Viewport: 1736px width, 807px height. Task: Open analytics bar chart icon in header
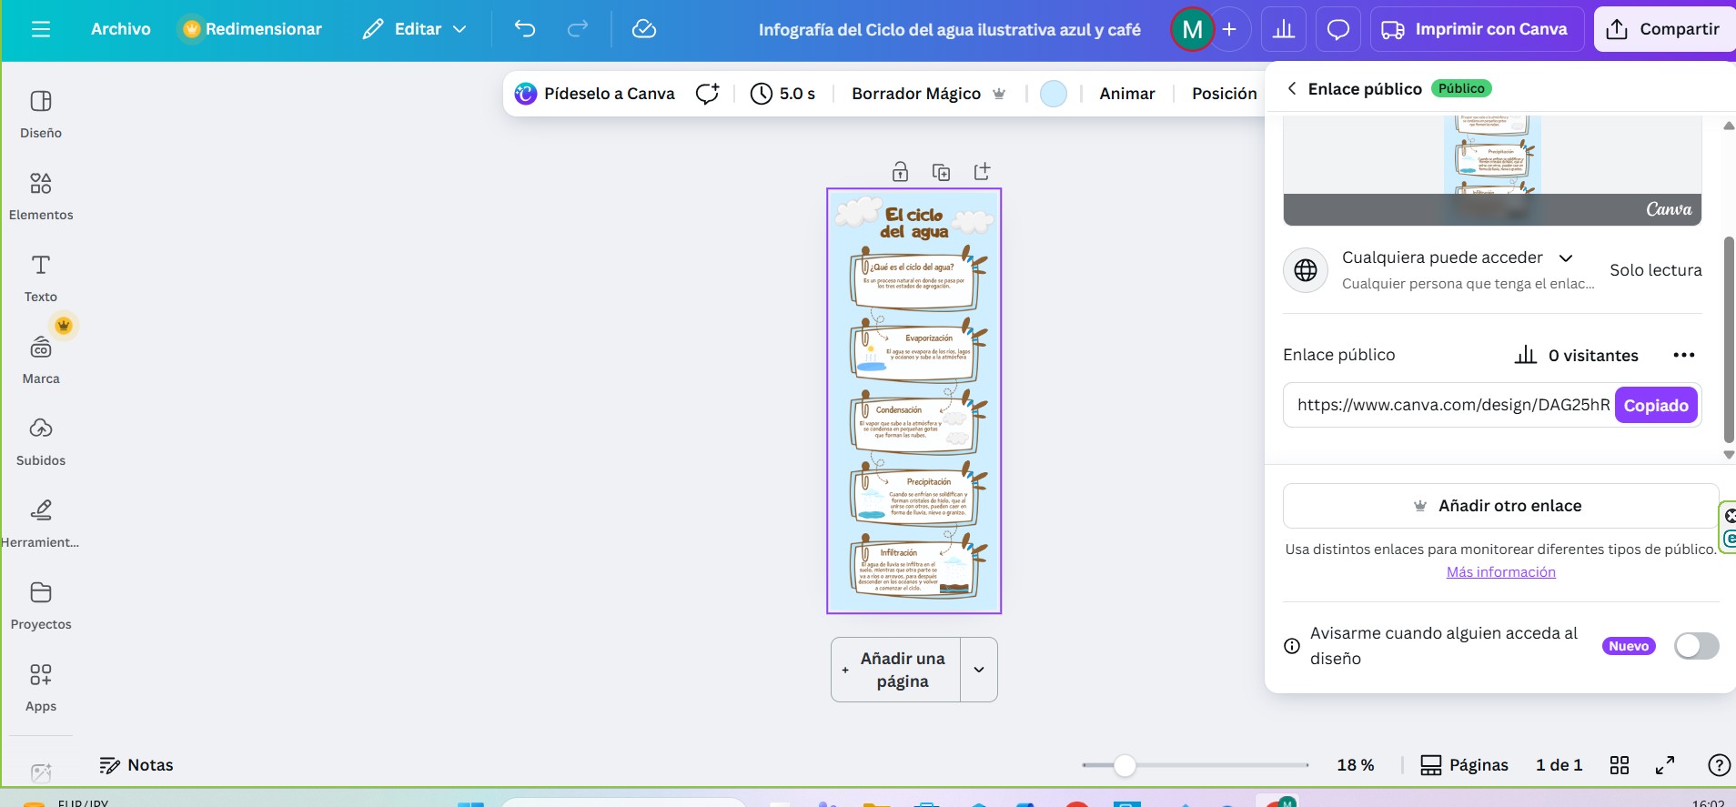(1283, 30)
